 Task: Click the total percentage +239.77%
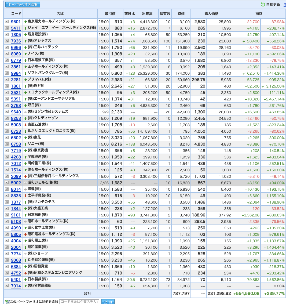click(274, 294)
